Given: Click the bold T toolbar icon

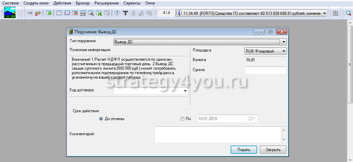Looking at the screenshot, I should 125,13.
